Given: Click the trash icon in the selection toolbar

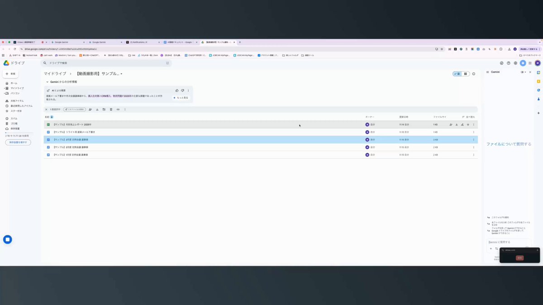Looking at the screenshot, I should [111, 109].
